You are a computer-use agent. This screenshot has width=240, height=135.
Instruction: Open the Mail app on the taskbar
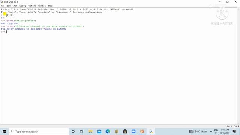(99, 132)
